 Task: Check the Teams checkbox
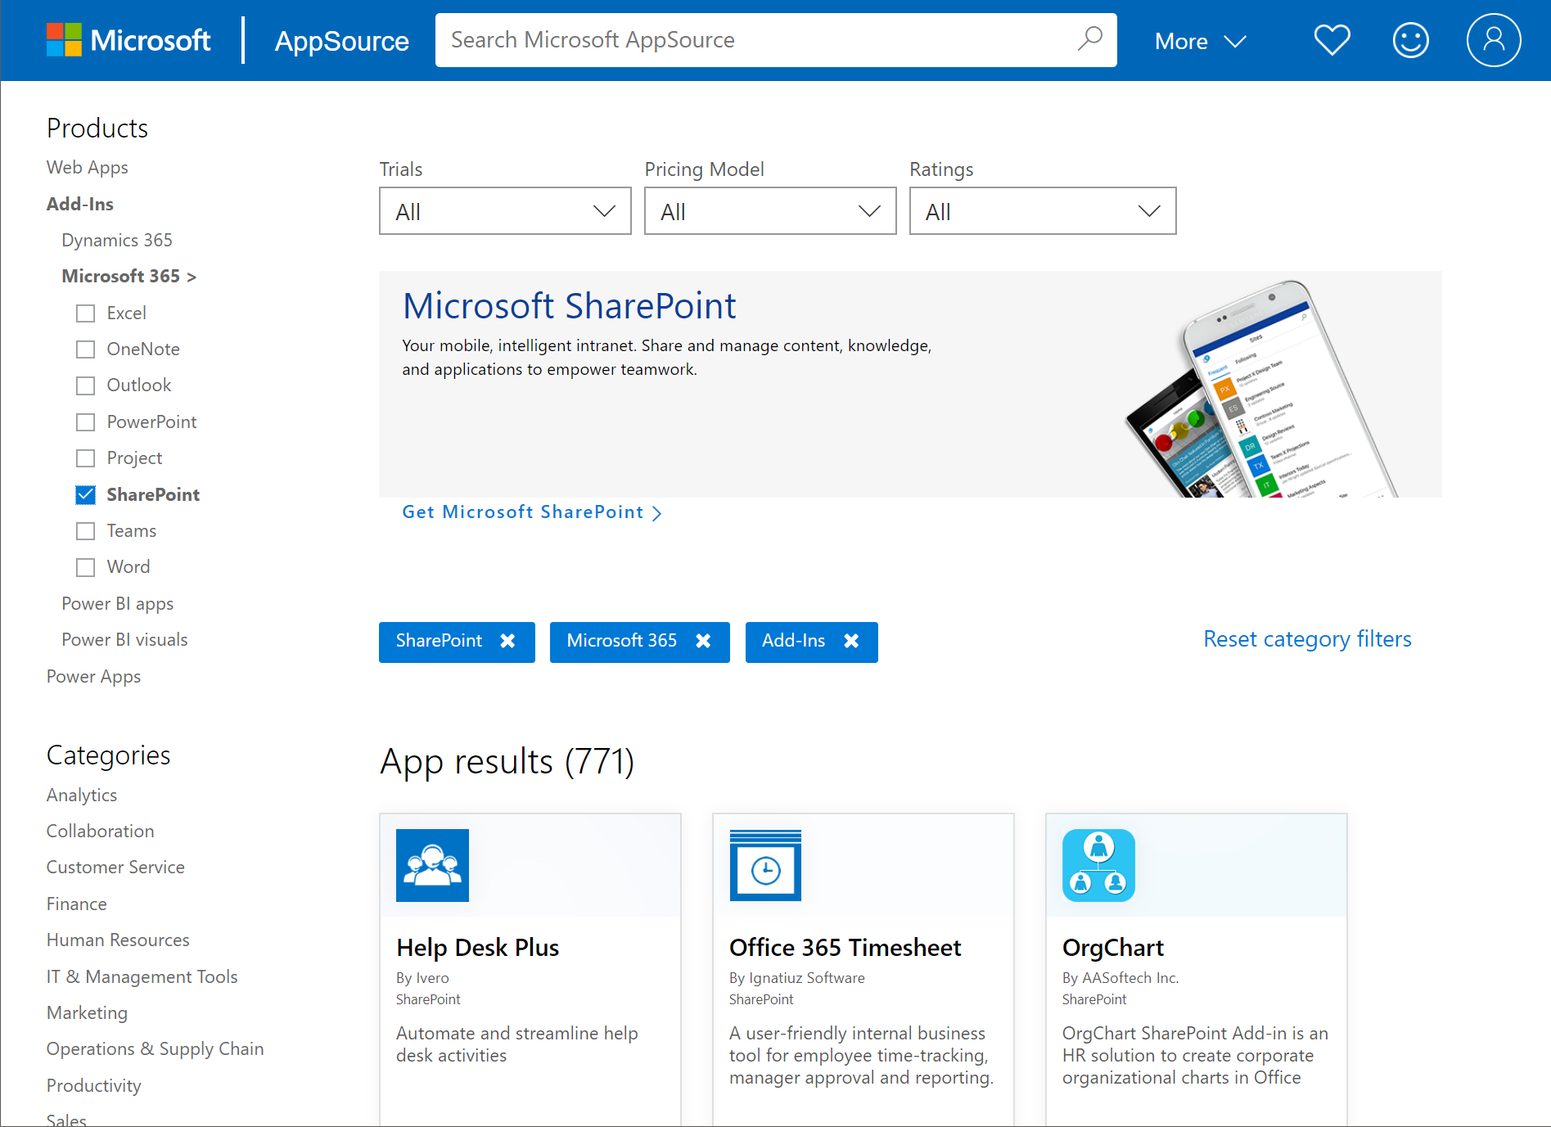(86, 531)
